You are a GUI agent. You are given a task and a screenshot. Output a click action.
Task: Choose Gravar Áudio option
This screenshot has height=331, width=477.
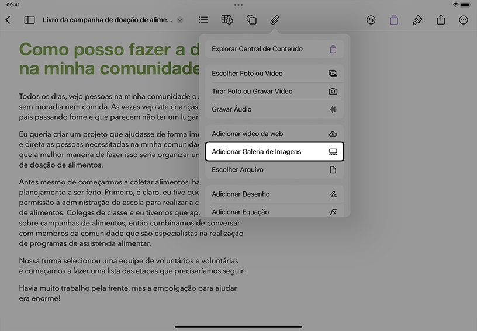tap(274, 109)
